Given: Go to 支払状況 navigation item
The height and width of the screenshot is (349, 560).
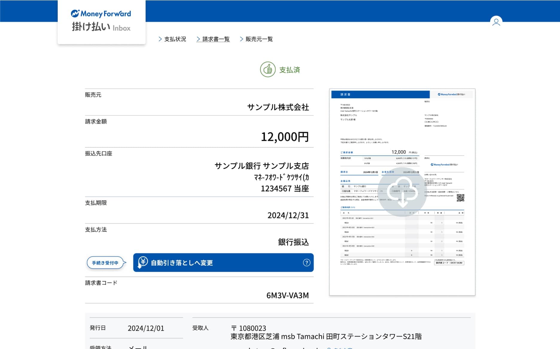Looking at the screenshot, I should coord(172,39).
